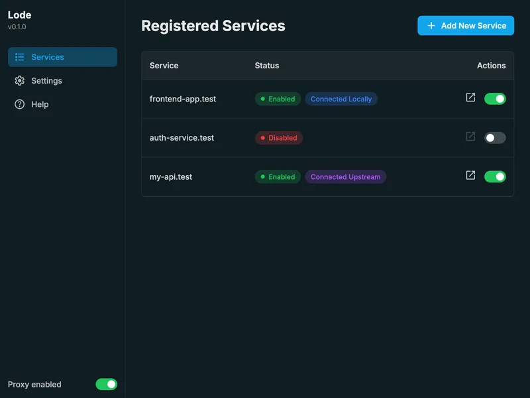This screenshot has height=398, width=530.
Task: Open the Settings menu item
Action: 46,81
